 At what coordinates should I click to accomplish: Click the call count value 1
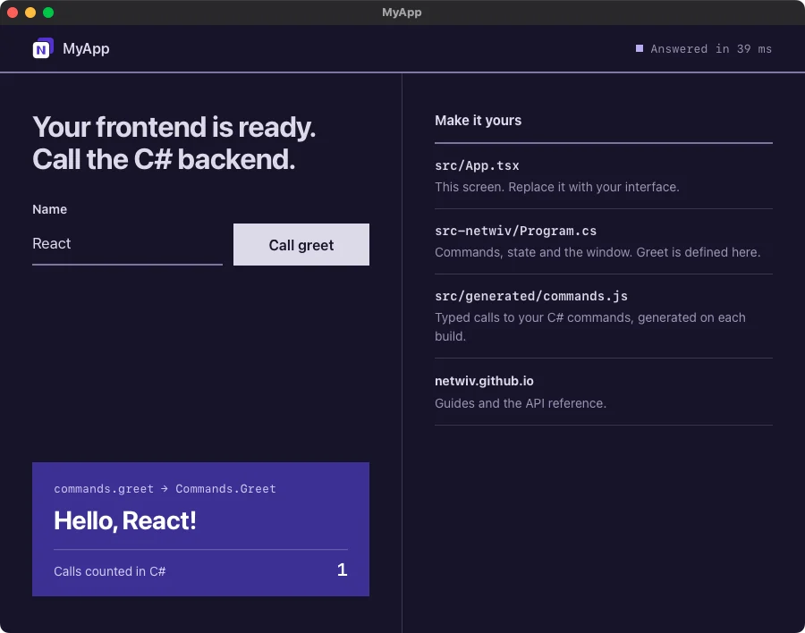(342, 570)
